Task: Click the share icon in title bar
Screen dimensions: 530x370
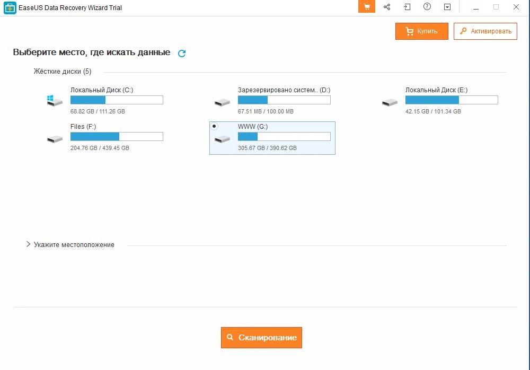Action: [x=387, y=7]
